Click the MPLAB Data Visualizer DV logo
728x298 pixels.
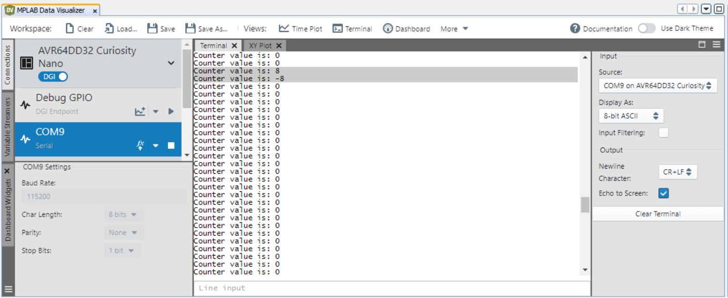click(9, 11)
